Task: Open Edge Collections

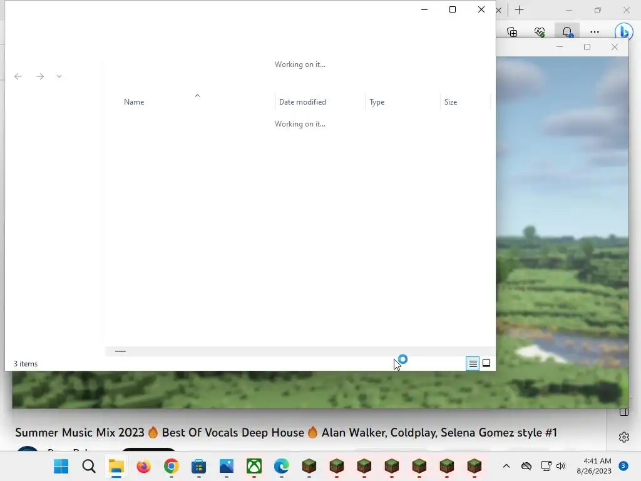Action: [x=512, y=31]
